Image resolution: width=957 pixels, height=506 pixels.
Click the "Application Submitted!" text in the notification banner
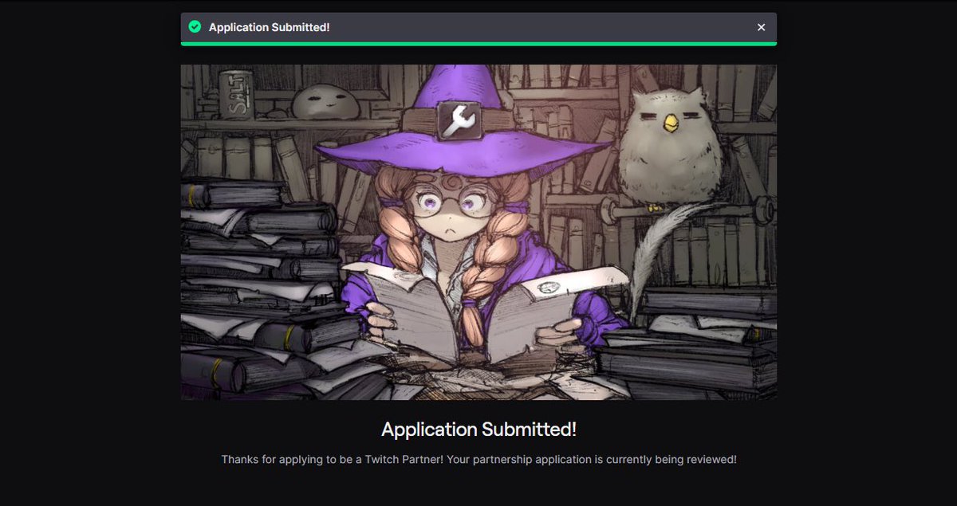pos(269,27)
